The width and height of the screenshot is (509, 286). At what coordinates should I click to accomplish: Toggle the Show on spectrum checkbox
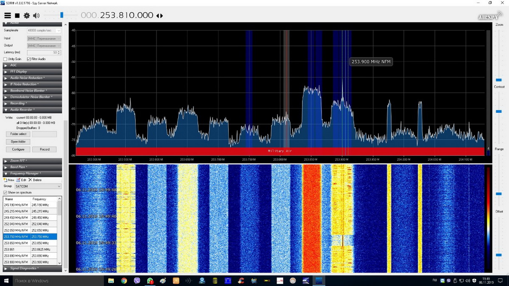click(5, 192)
